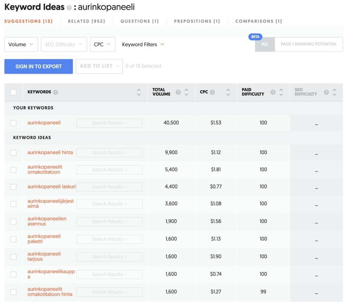The height and width of the screenshot is (302, 347).
Task: Tick the aurinkopaneelien asennus checkbox
Action: pyautogui.click(x=14, y=222)
